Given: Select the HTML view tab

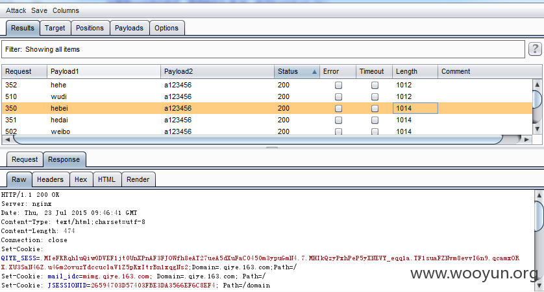Looking at the screenshot, I should pos(106,179).
